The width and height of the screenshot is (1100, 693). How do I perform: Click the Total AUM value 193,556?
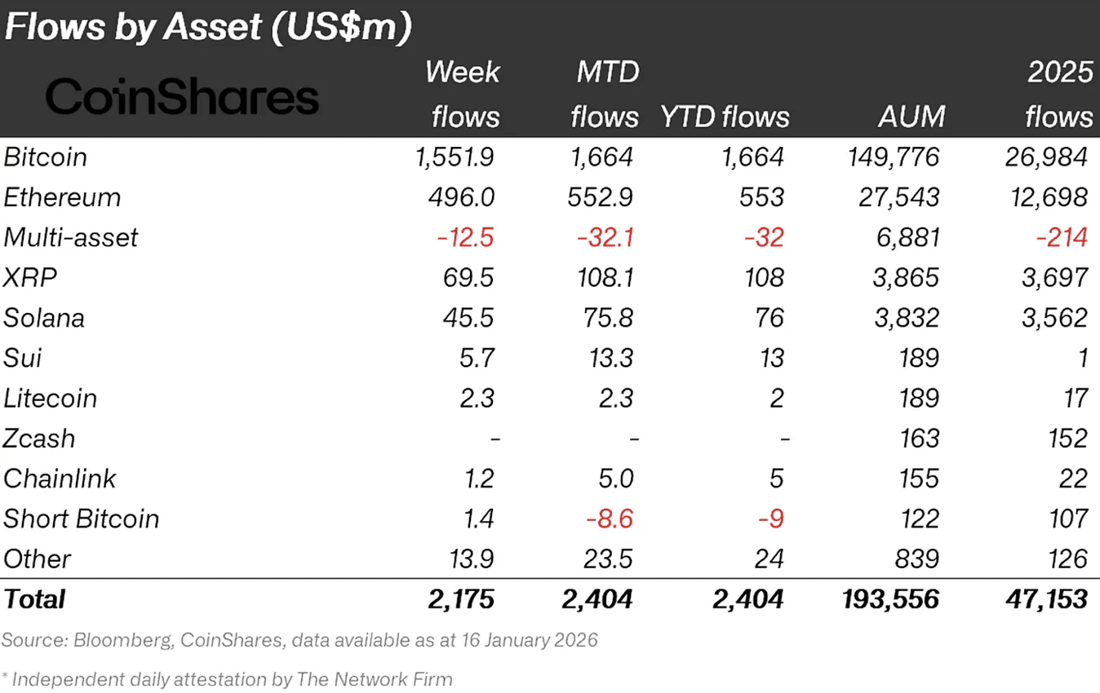(x=889, y=599)
